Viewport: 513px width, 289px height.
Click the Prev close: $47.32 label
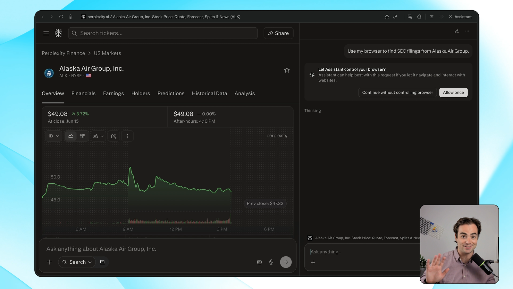coord(265,204)
